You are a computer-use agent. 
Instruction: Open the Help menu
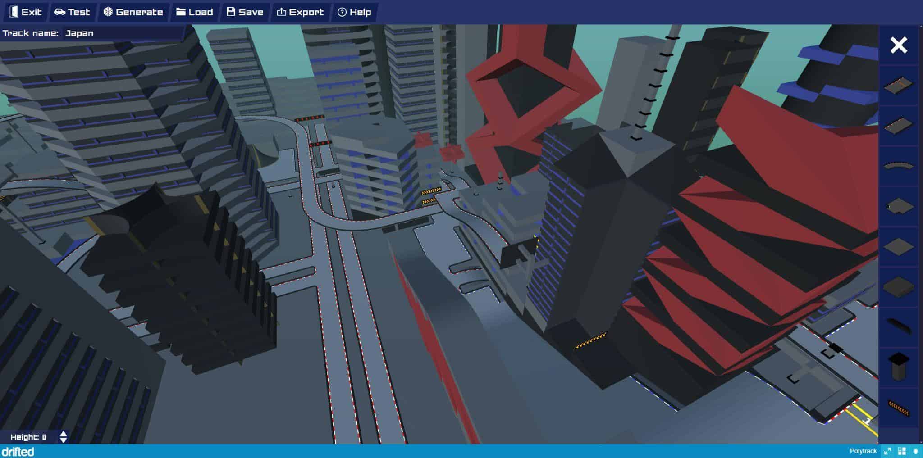click(x=354, y=12)
